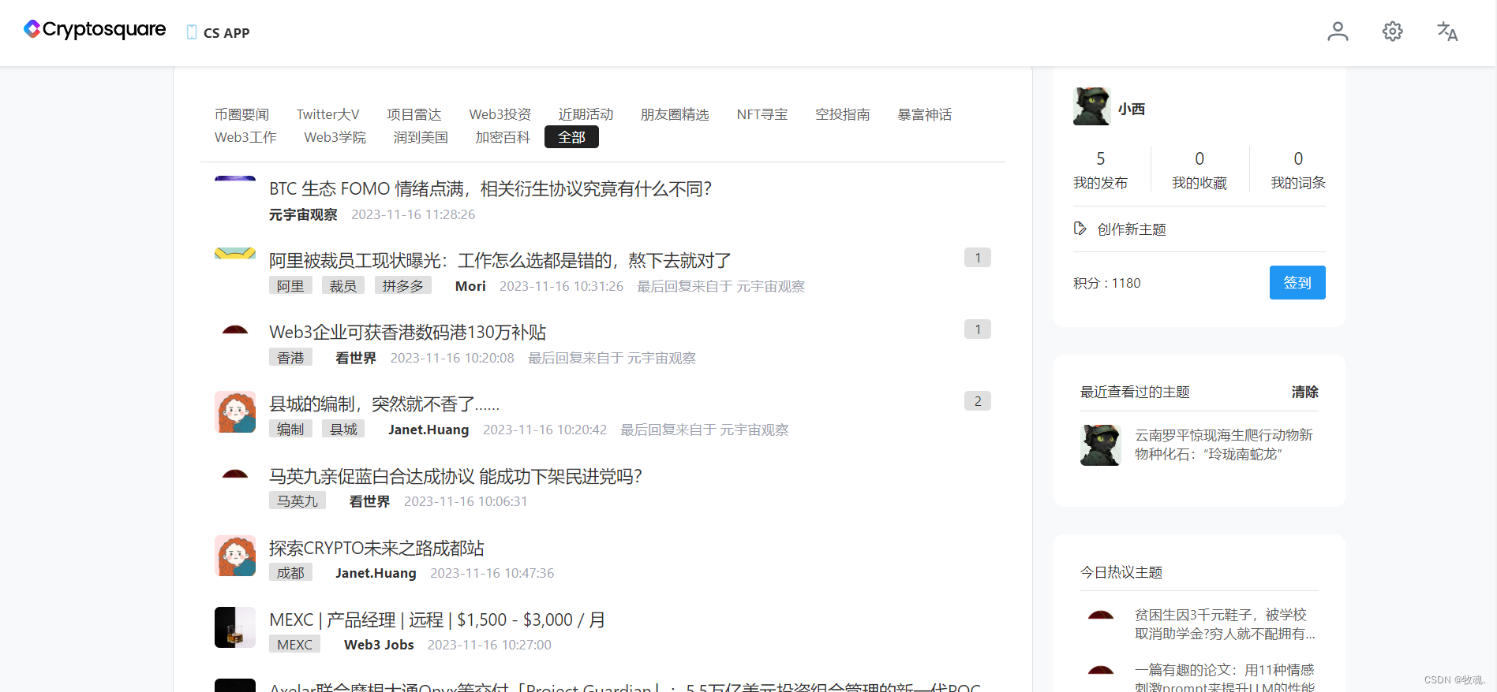The width and height of the screenshot is (1497, 692).
Task: Click avatar of 探索CRYPTO未来之路成都站 post
Action: click(x=235, y=556)
